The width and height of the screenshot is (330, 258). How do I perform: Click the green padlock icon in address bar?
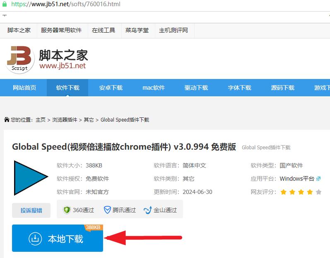[x=5, y=4]
